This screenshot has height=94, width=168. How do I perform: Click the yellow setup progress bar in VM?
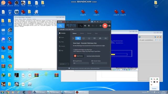coord(113,55)
